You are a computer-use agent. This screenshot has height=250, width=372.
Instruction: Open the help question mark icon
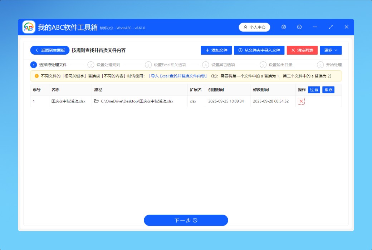[299, 27]
